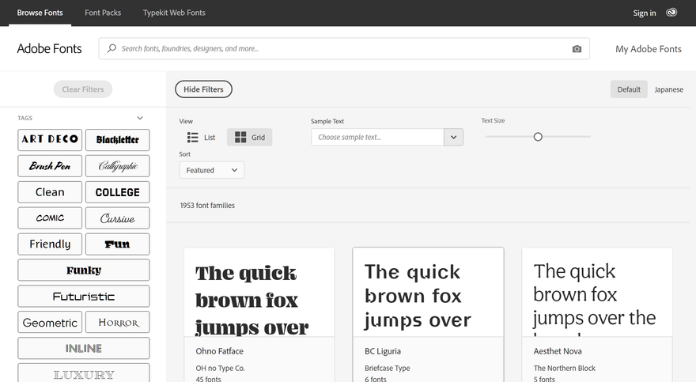
Task: Toggle the Clean tag filter
Action: click(x=50, y=192)
